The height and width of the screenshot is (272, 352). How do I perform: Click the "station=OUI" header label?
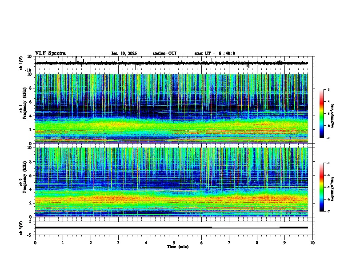(x=164, y=53)
